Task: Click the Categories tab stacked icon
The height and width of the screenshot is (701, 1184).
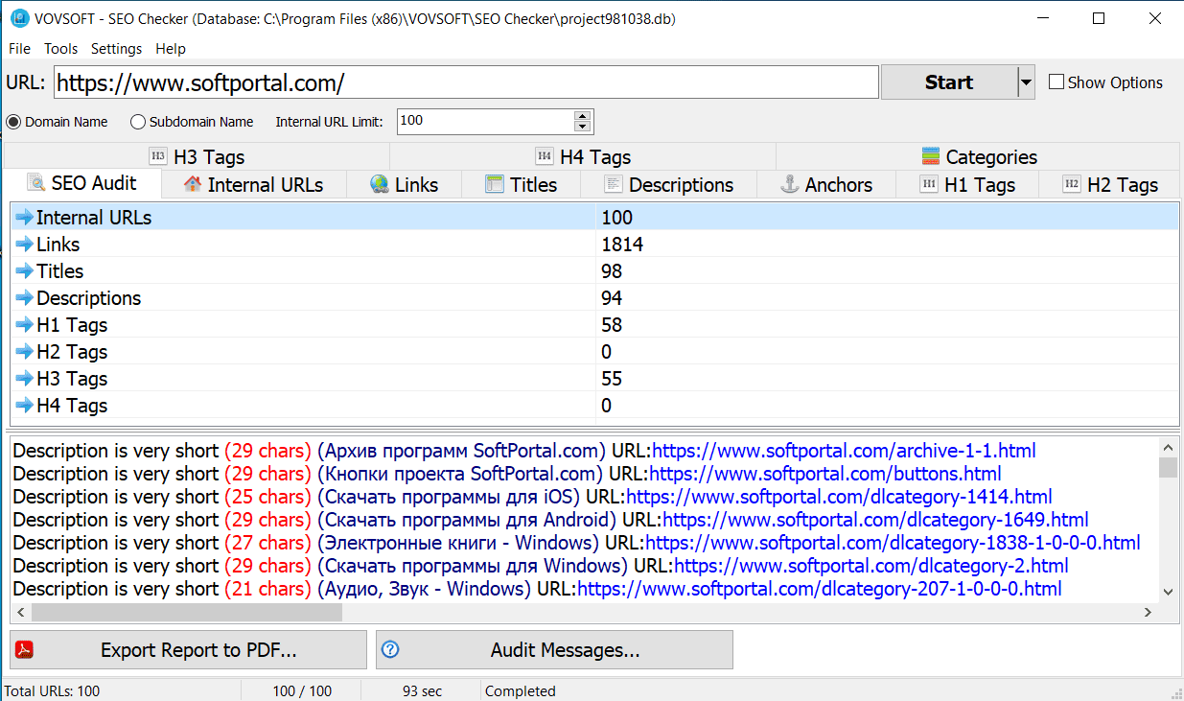Action: [930, 156]
